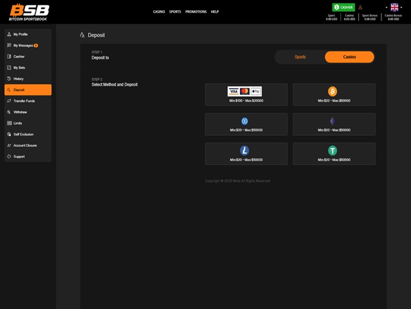Switch deposit target to Casino
Viewport: 411px width, 309px height.
(x=349, y=57)
